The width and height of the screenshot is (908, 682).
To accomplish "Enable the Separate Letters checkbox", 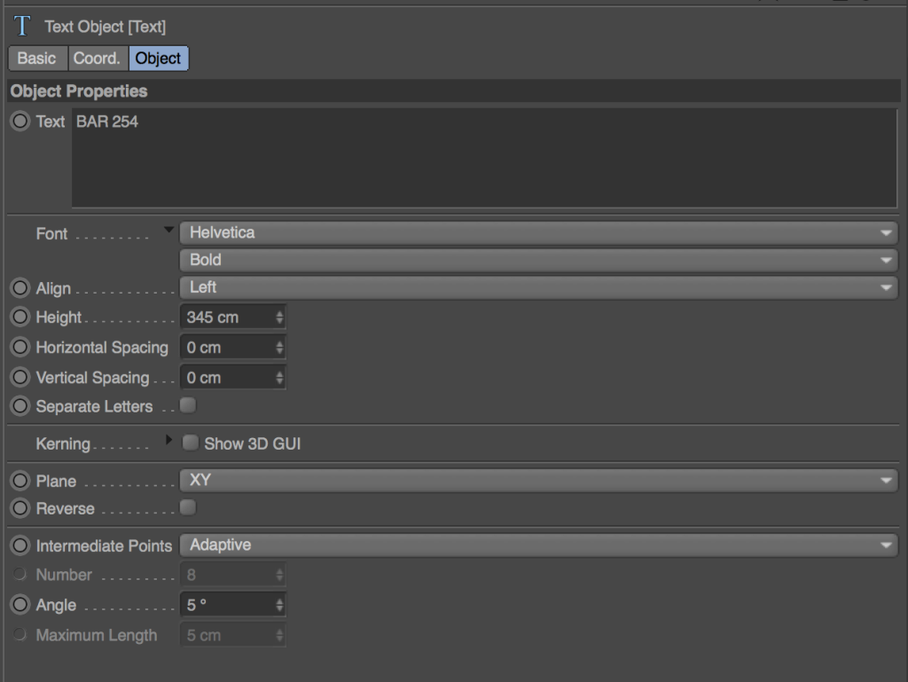I will tap(188, 405).
